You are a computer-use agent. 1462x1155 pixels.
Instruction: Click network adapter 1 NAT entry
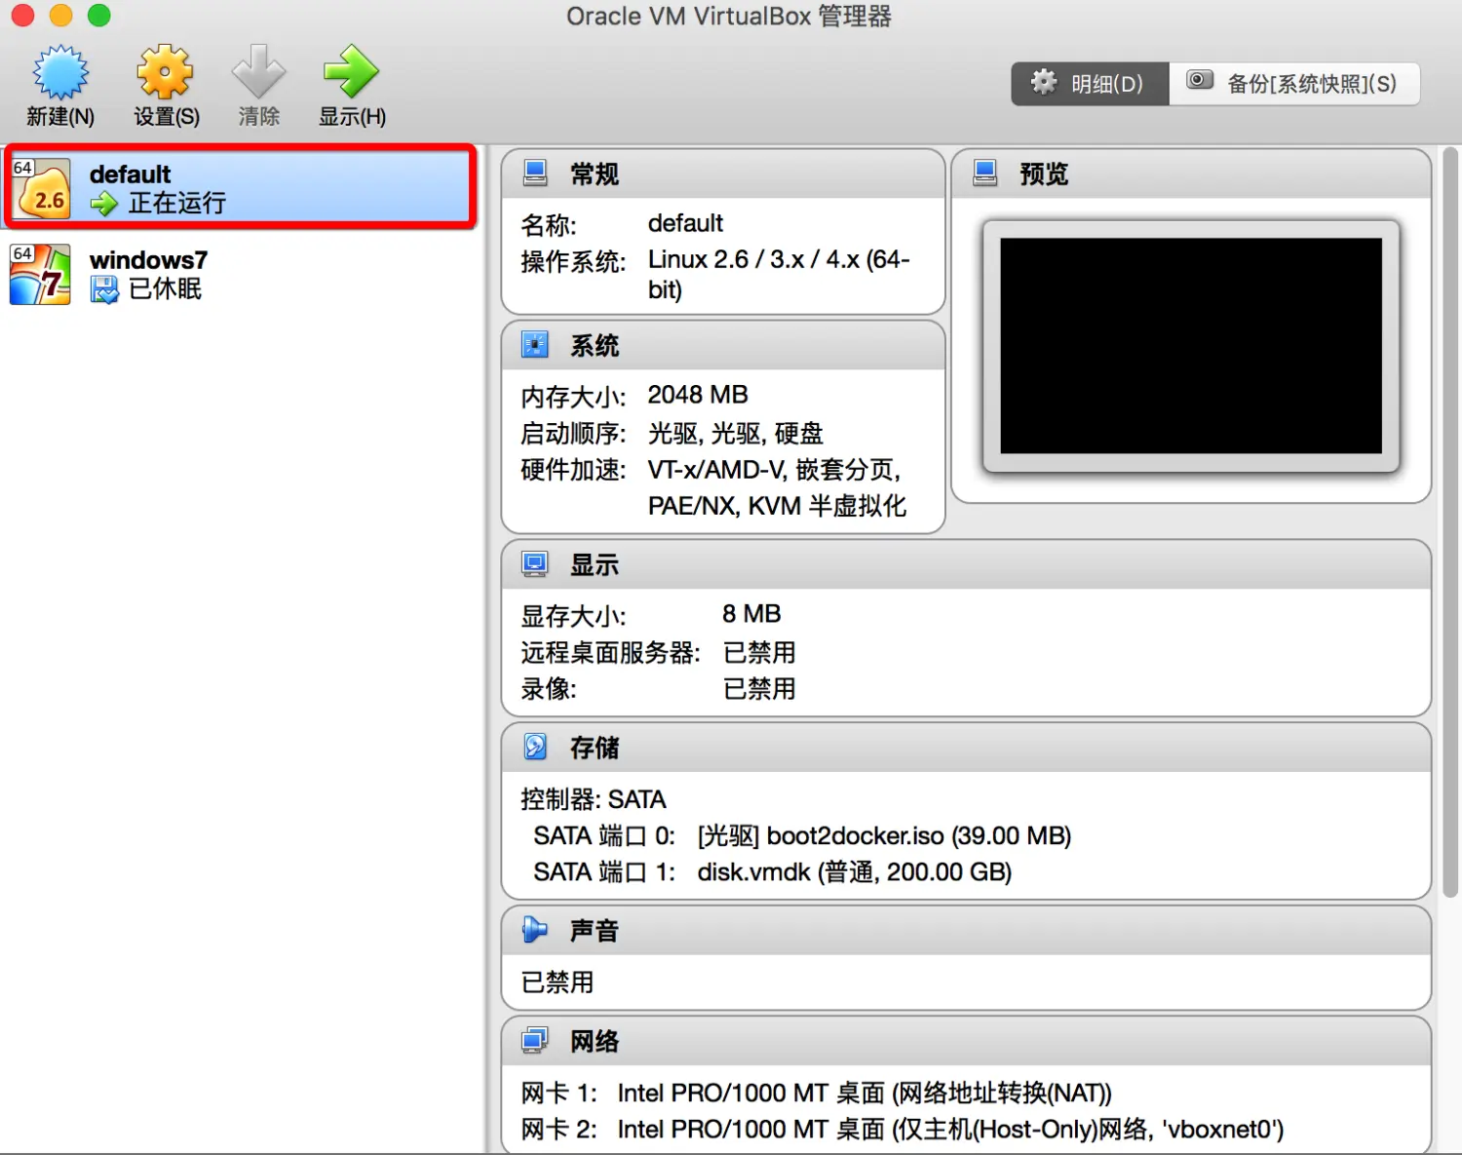click(x=865, y=1094)
